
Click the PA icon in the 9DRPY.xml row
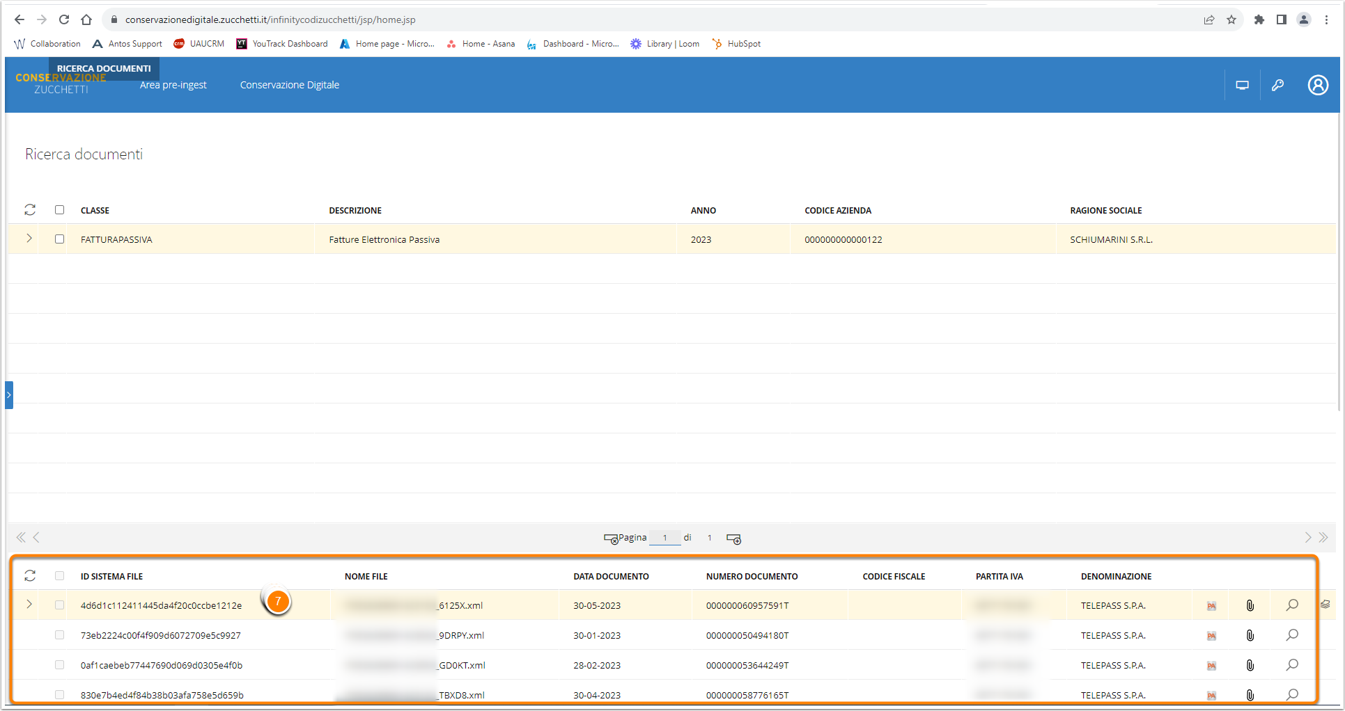click(1211, 636)
